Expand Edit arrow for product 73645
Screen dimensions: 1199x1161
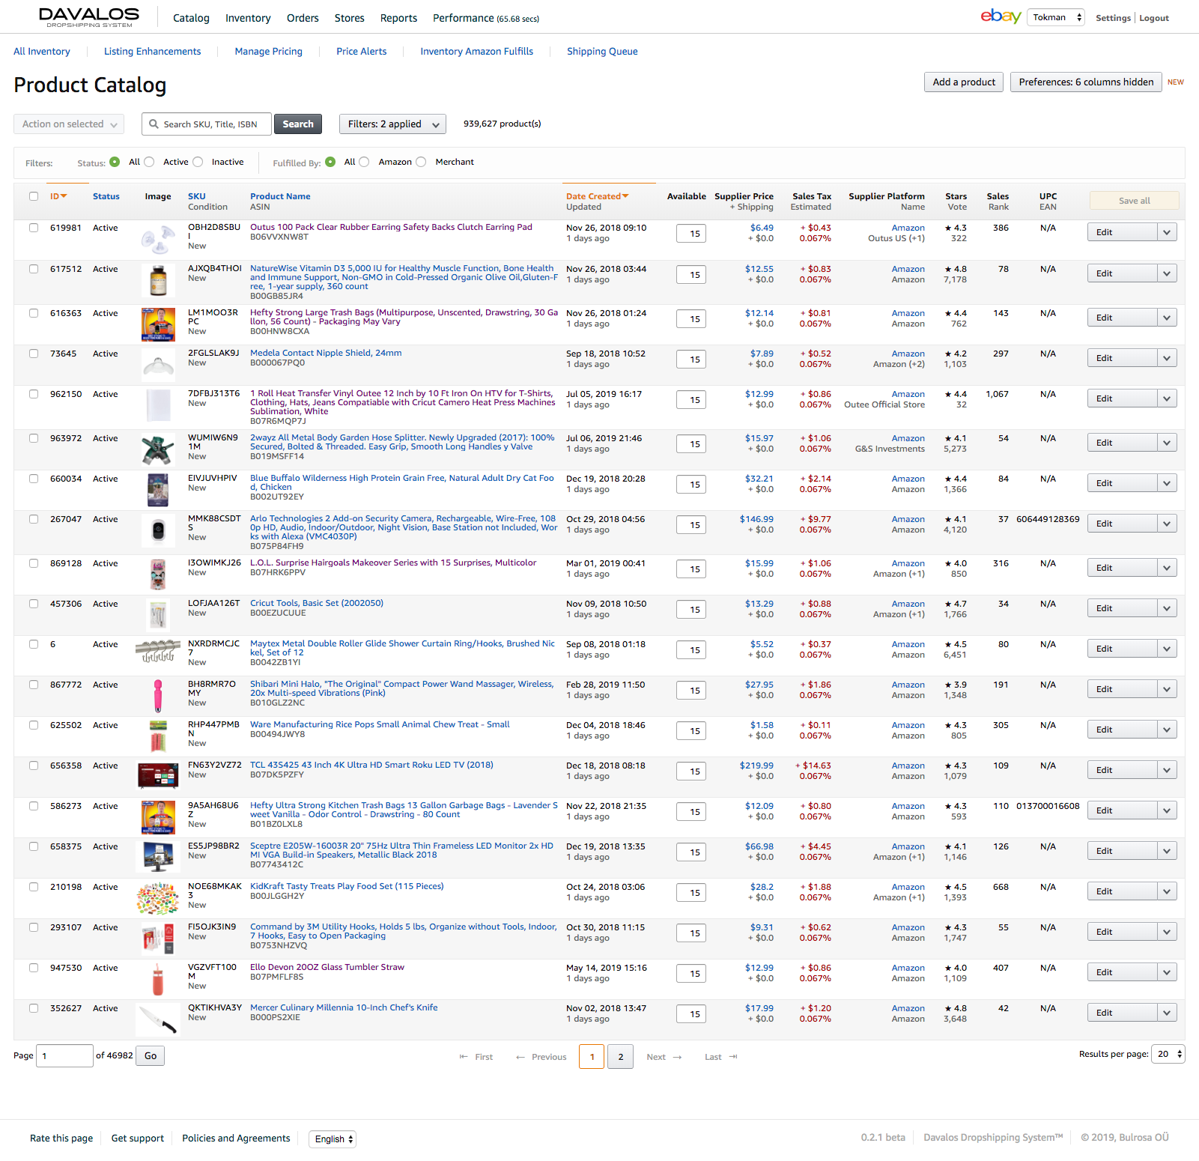click(x=1167, y=358)
